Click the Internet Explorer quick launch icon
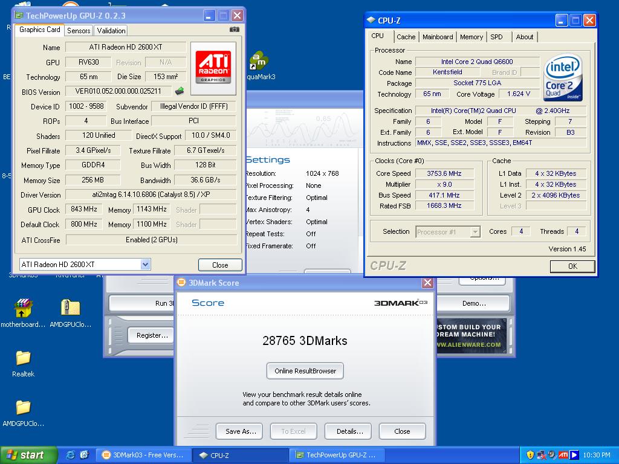 71,455
